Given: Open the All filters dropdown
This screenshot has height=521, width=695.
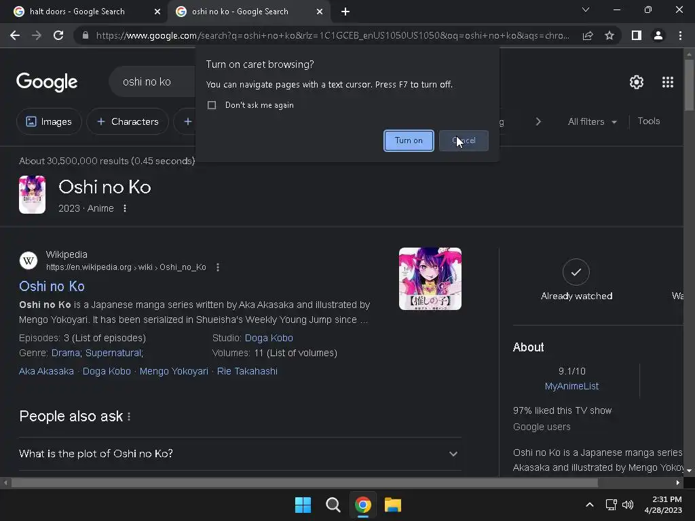Looking at the screenshot, I should (592, 121).
